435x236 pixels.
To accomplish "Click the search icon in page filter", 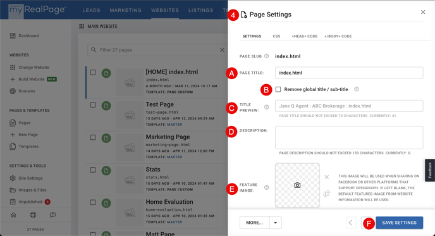I will click(x=94, y=50).
